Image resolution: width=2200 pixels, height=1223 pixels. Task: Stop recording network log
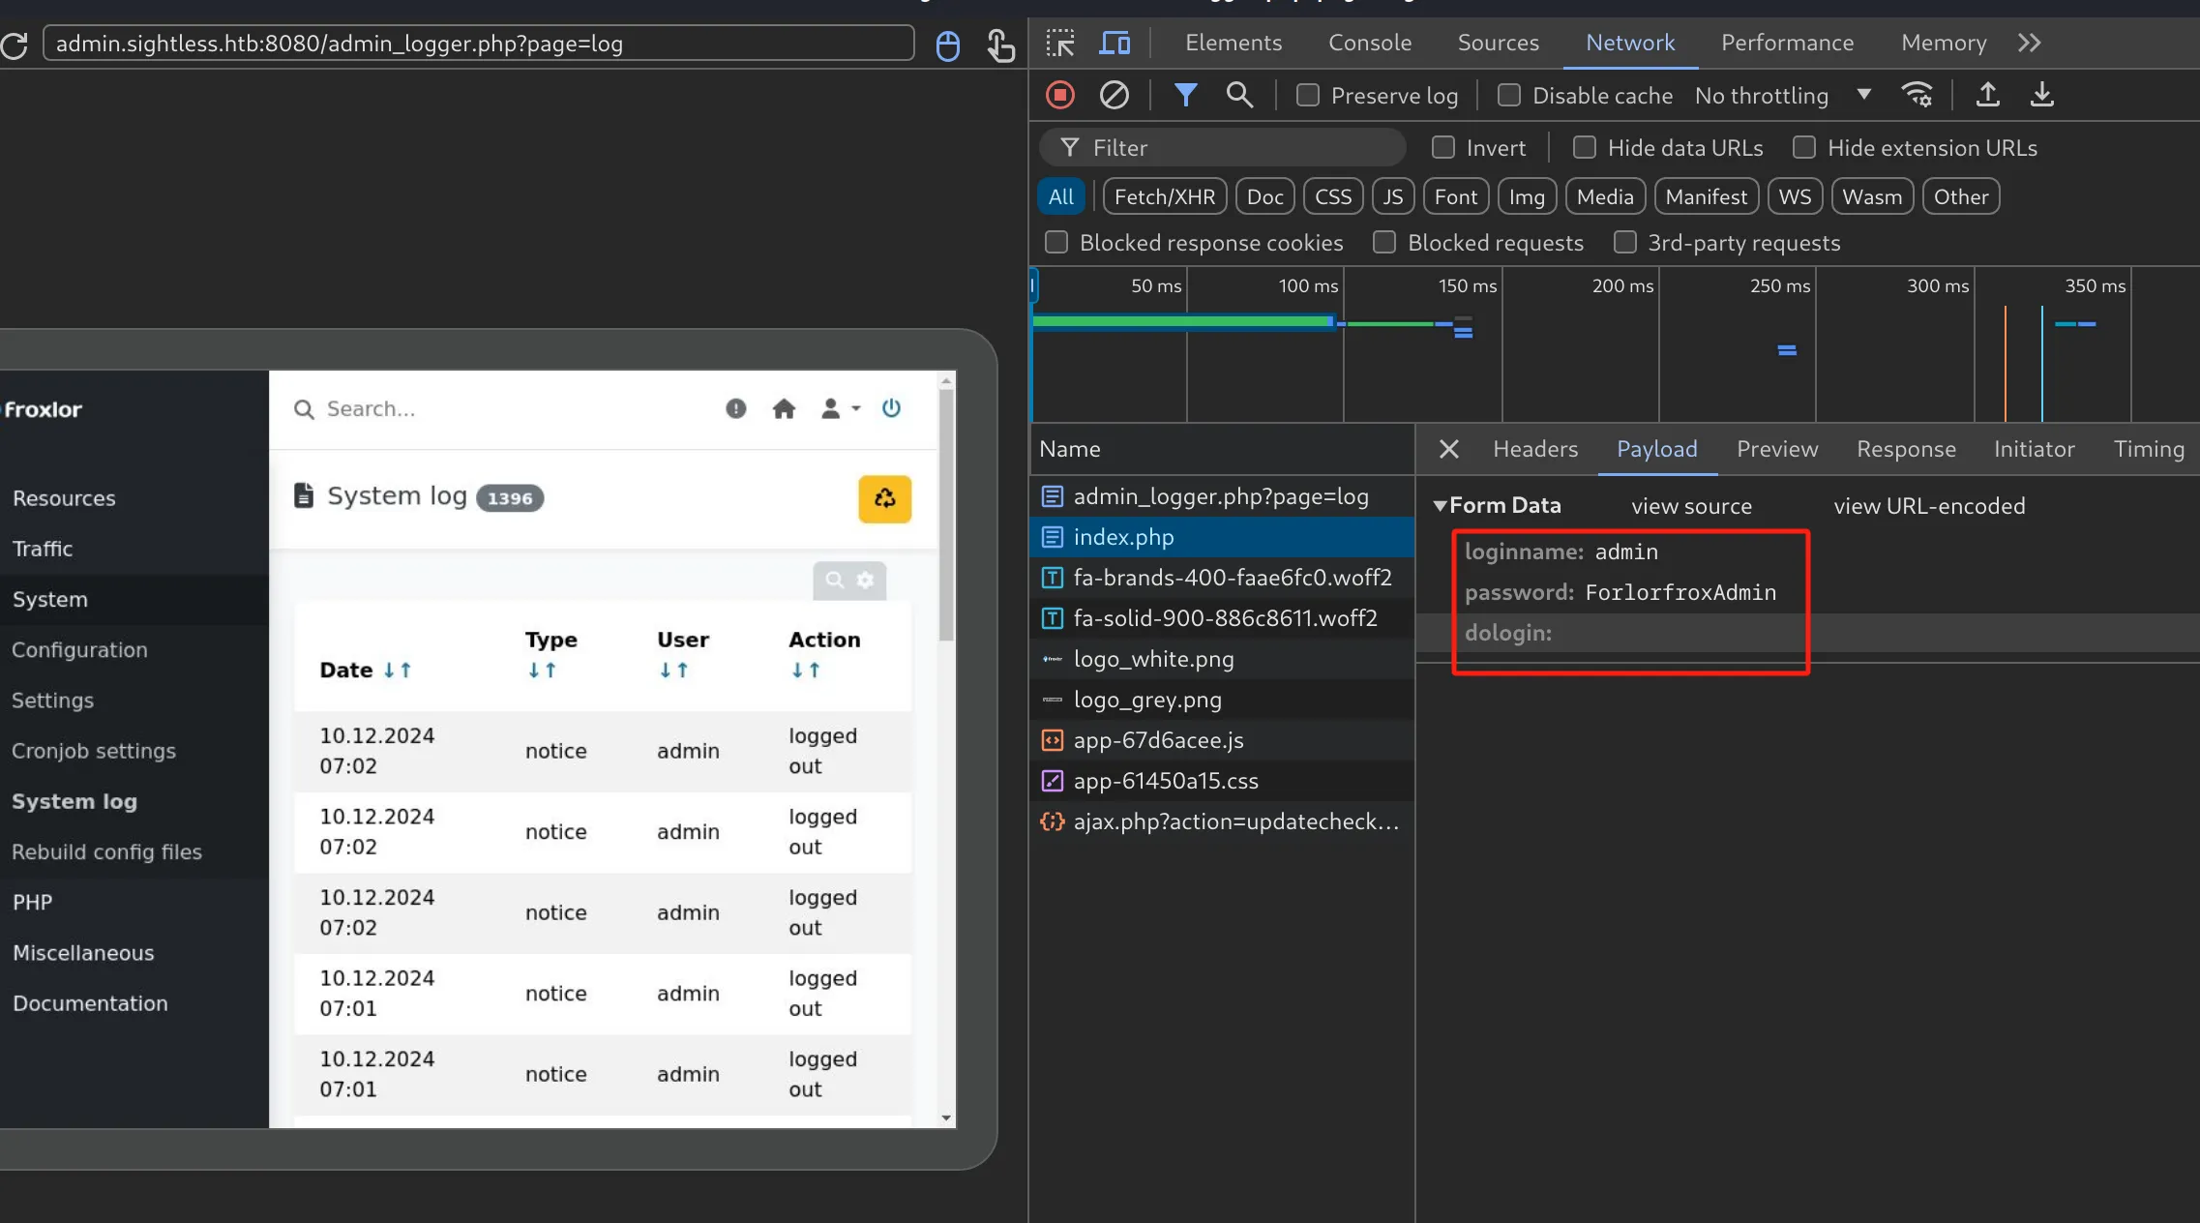[x=1060, y=95]
